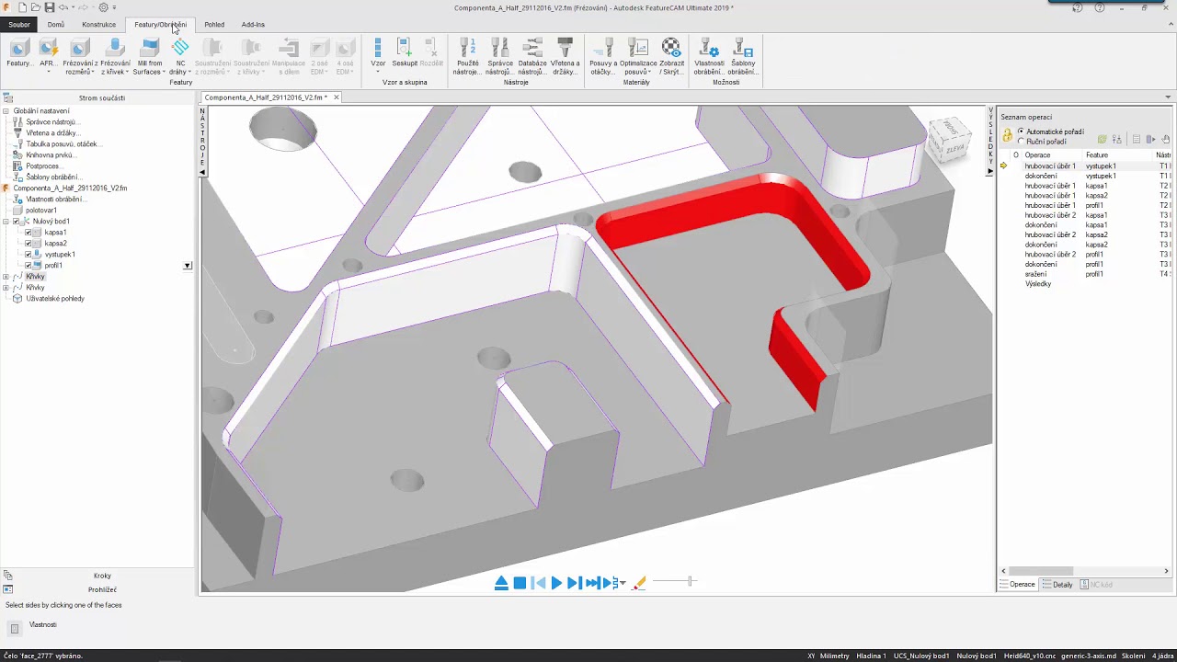Viewport: 1177px width, 662px height.
Task: Select Ruční pořadí radio button
Action: pyautogui.click(x=1021, y=142)
